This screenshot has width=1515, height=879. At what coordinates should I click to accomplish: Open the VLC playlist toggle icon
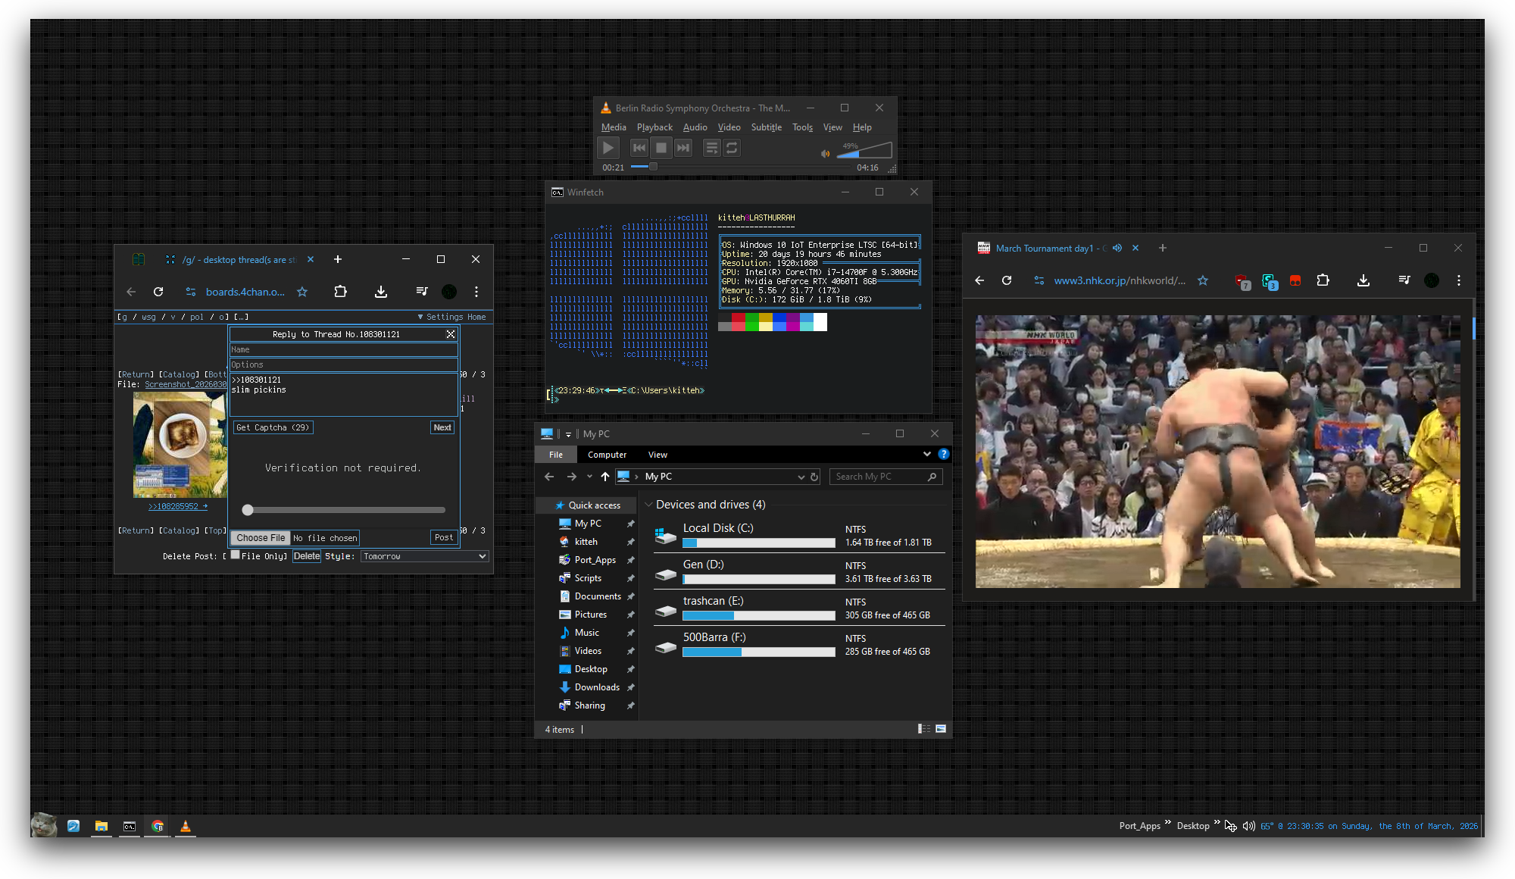tap(711, 149)
